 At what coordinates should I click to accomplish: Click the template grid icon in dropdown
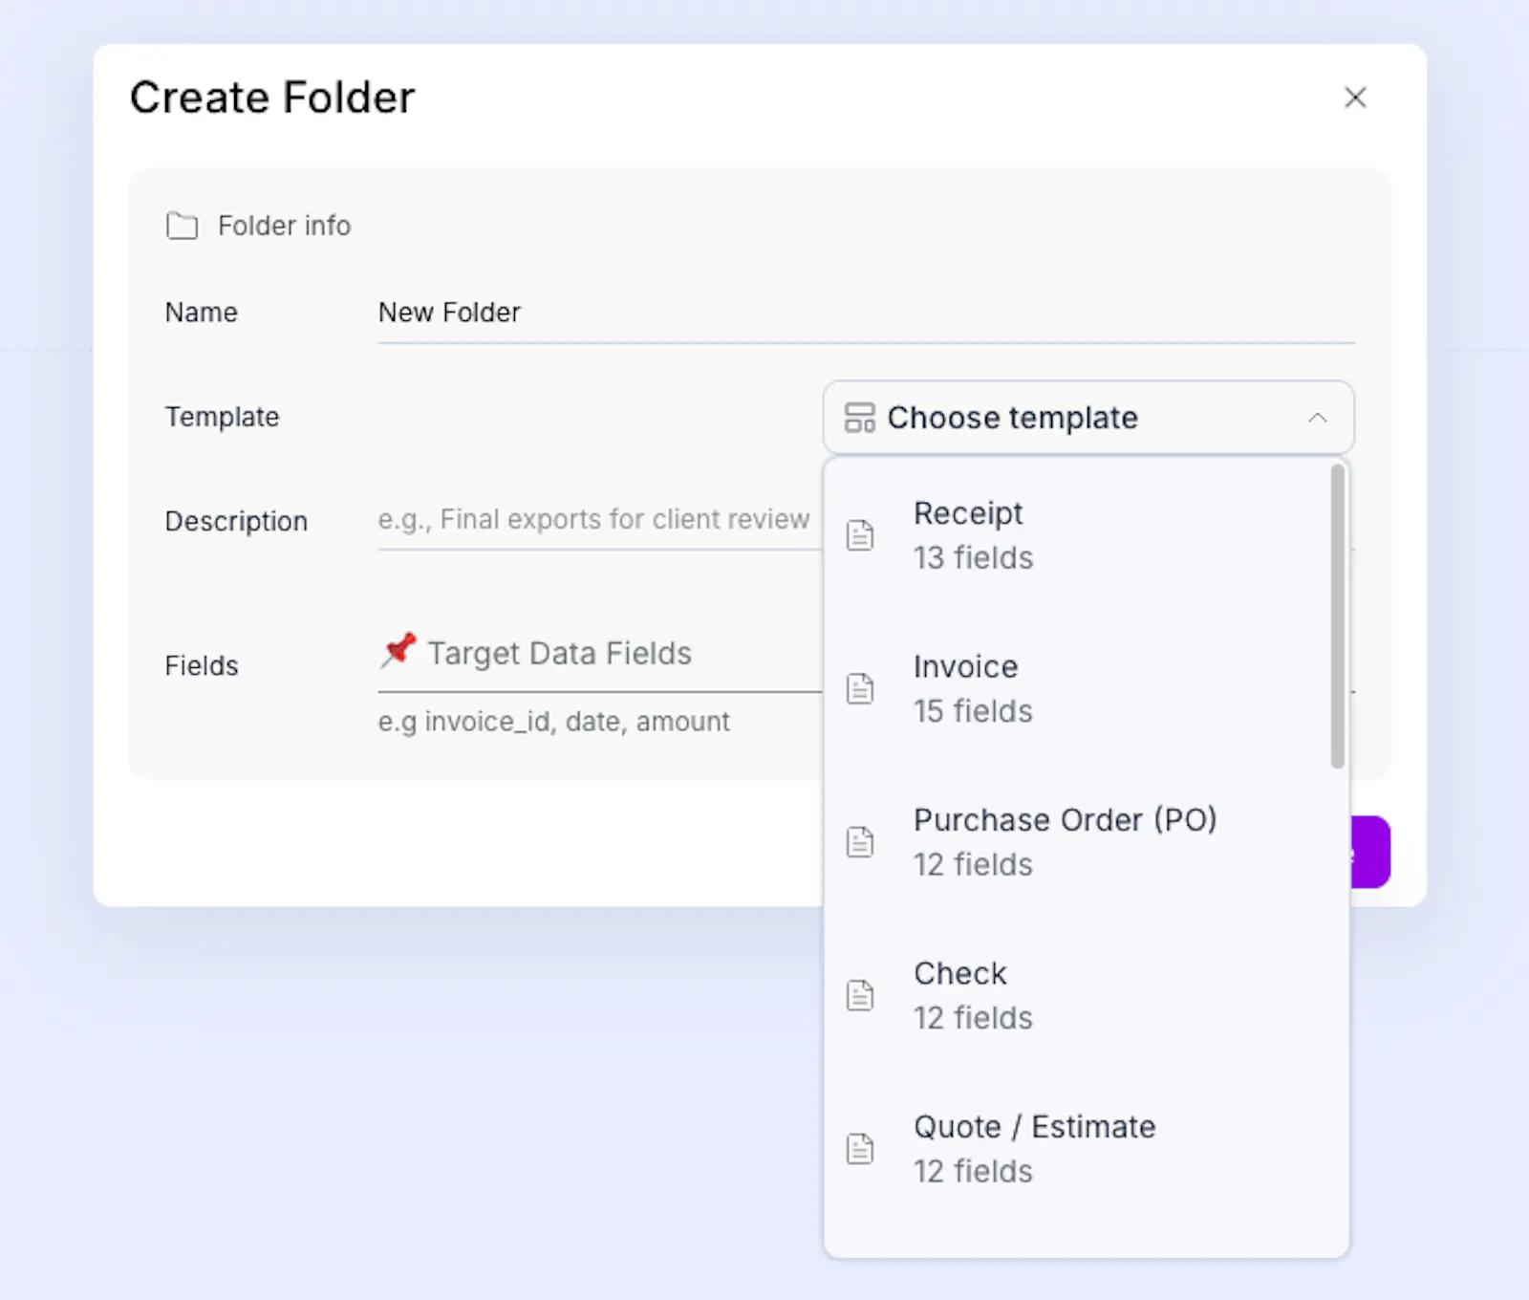coord(859,418)
